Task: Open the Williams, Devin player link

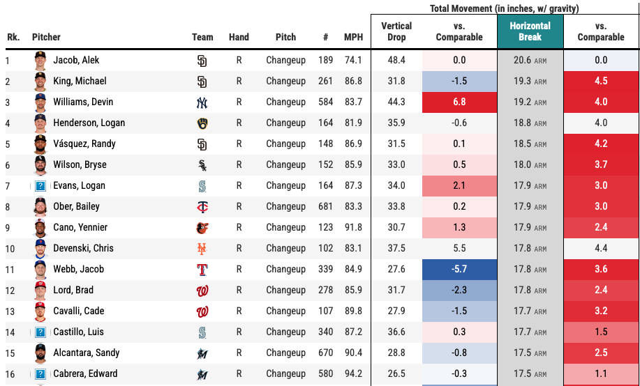Action: coord(82,102)
